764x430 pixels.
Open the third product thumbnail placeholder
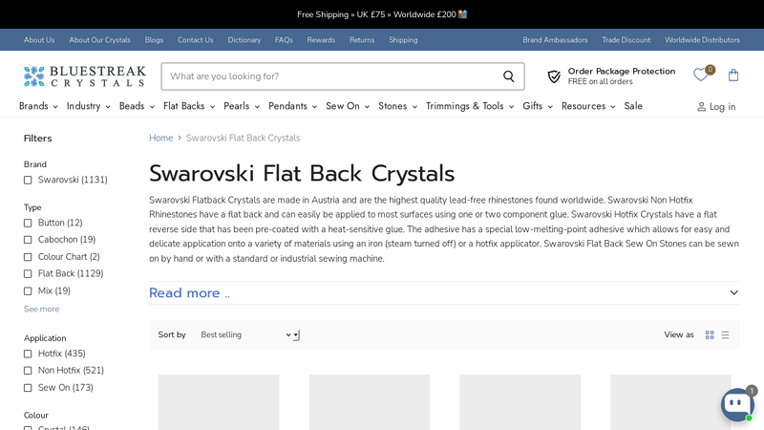tap(520, 402)
